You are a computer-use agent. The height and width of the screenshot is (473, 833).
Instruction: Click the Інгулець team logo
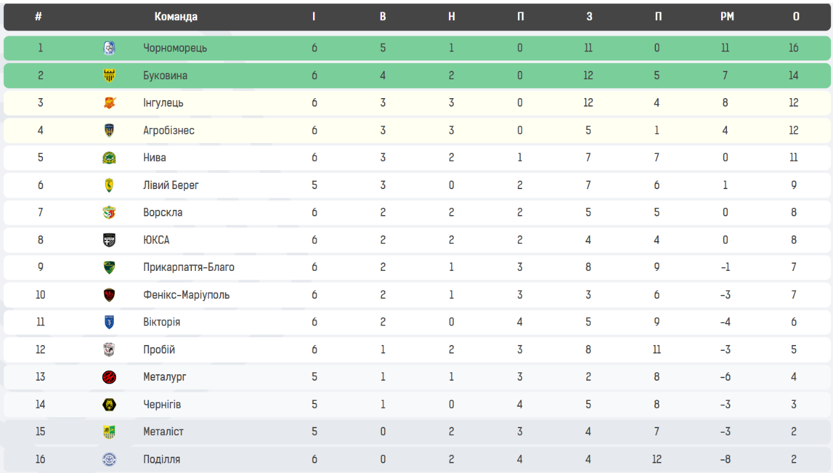click(109, 103)
